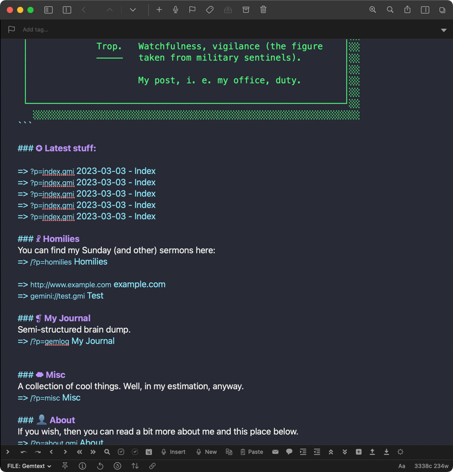Toggle the split-view layout icon left of the back arrow
The width and height of the screenshot is (453, 472).
coord(67,10)
